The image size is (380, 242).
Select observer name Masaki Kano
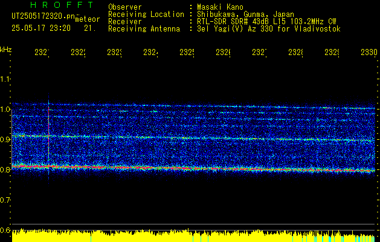click(220, 7)
